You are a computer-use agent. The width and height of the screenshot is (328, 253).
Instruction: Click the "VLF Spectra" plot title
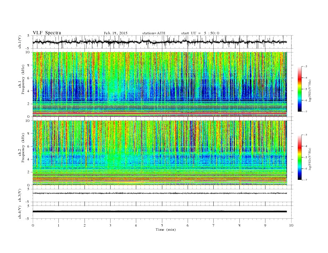tap(47, 33)
